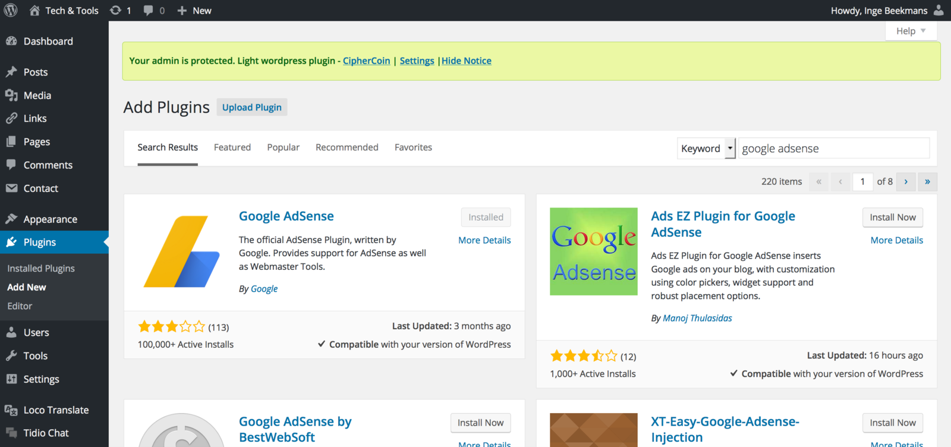
Task: Open More Details for Google AdSense
Action: tap(484, 240)
